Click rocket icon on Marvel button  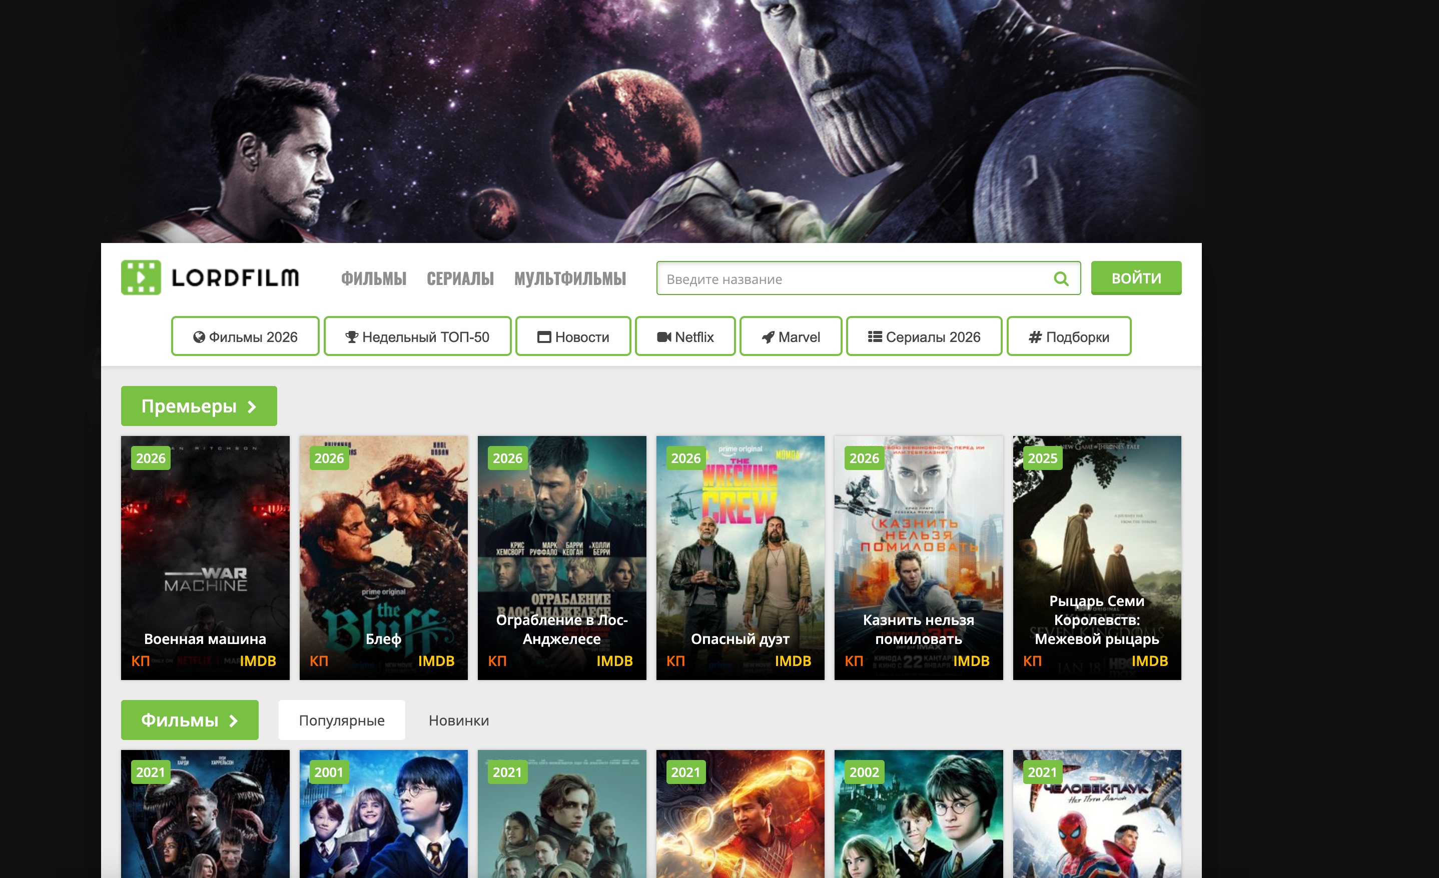pyautogui.click(x=768, y=337)
